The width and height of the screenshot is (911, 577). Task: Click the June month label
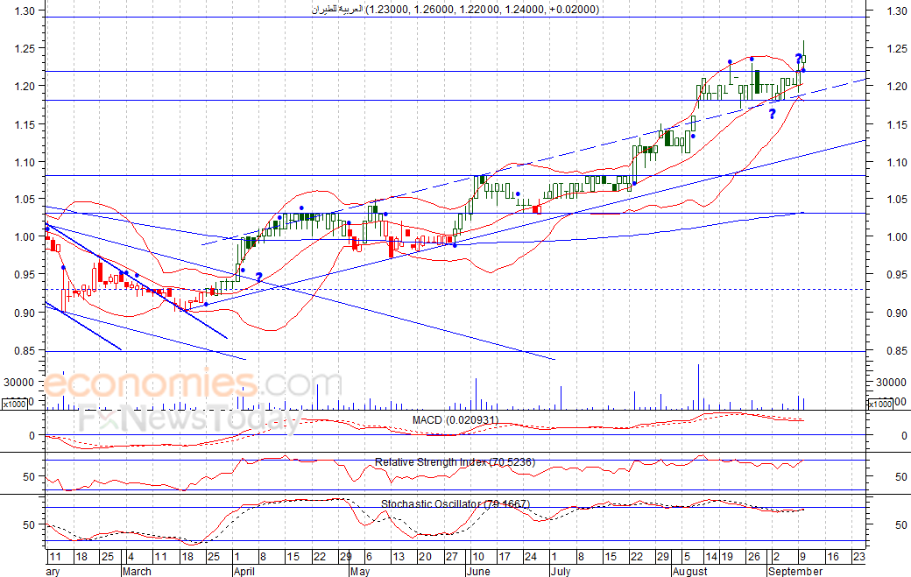tap(479, 571)
